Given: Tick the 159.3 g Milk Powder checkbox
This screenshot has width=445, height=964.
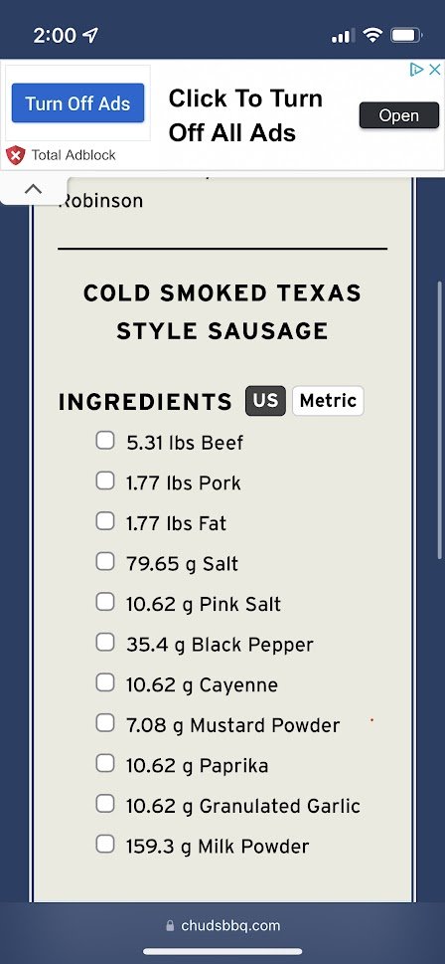Looking at the screenshot, I should [105, 845].
